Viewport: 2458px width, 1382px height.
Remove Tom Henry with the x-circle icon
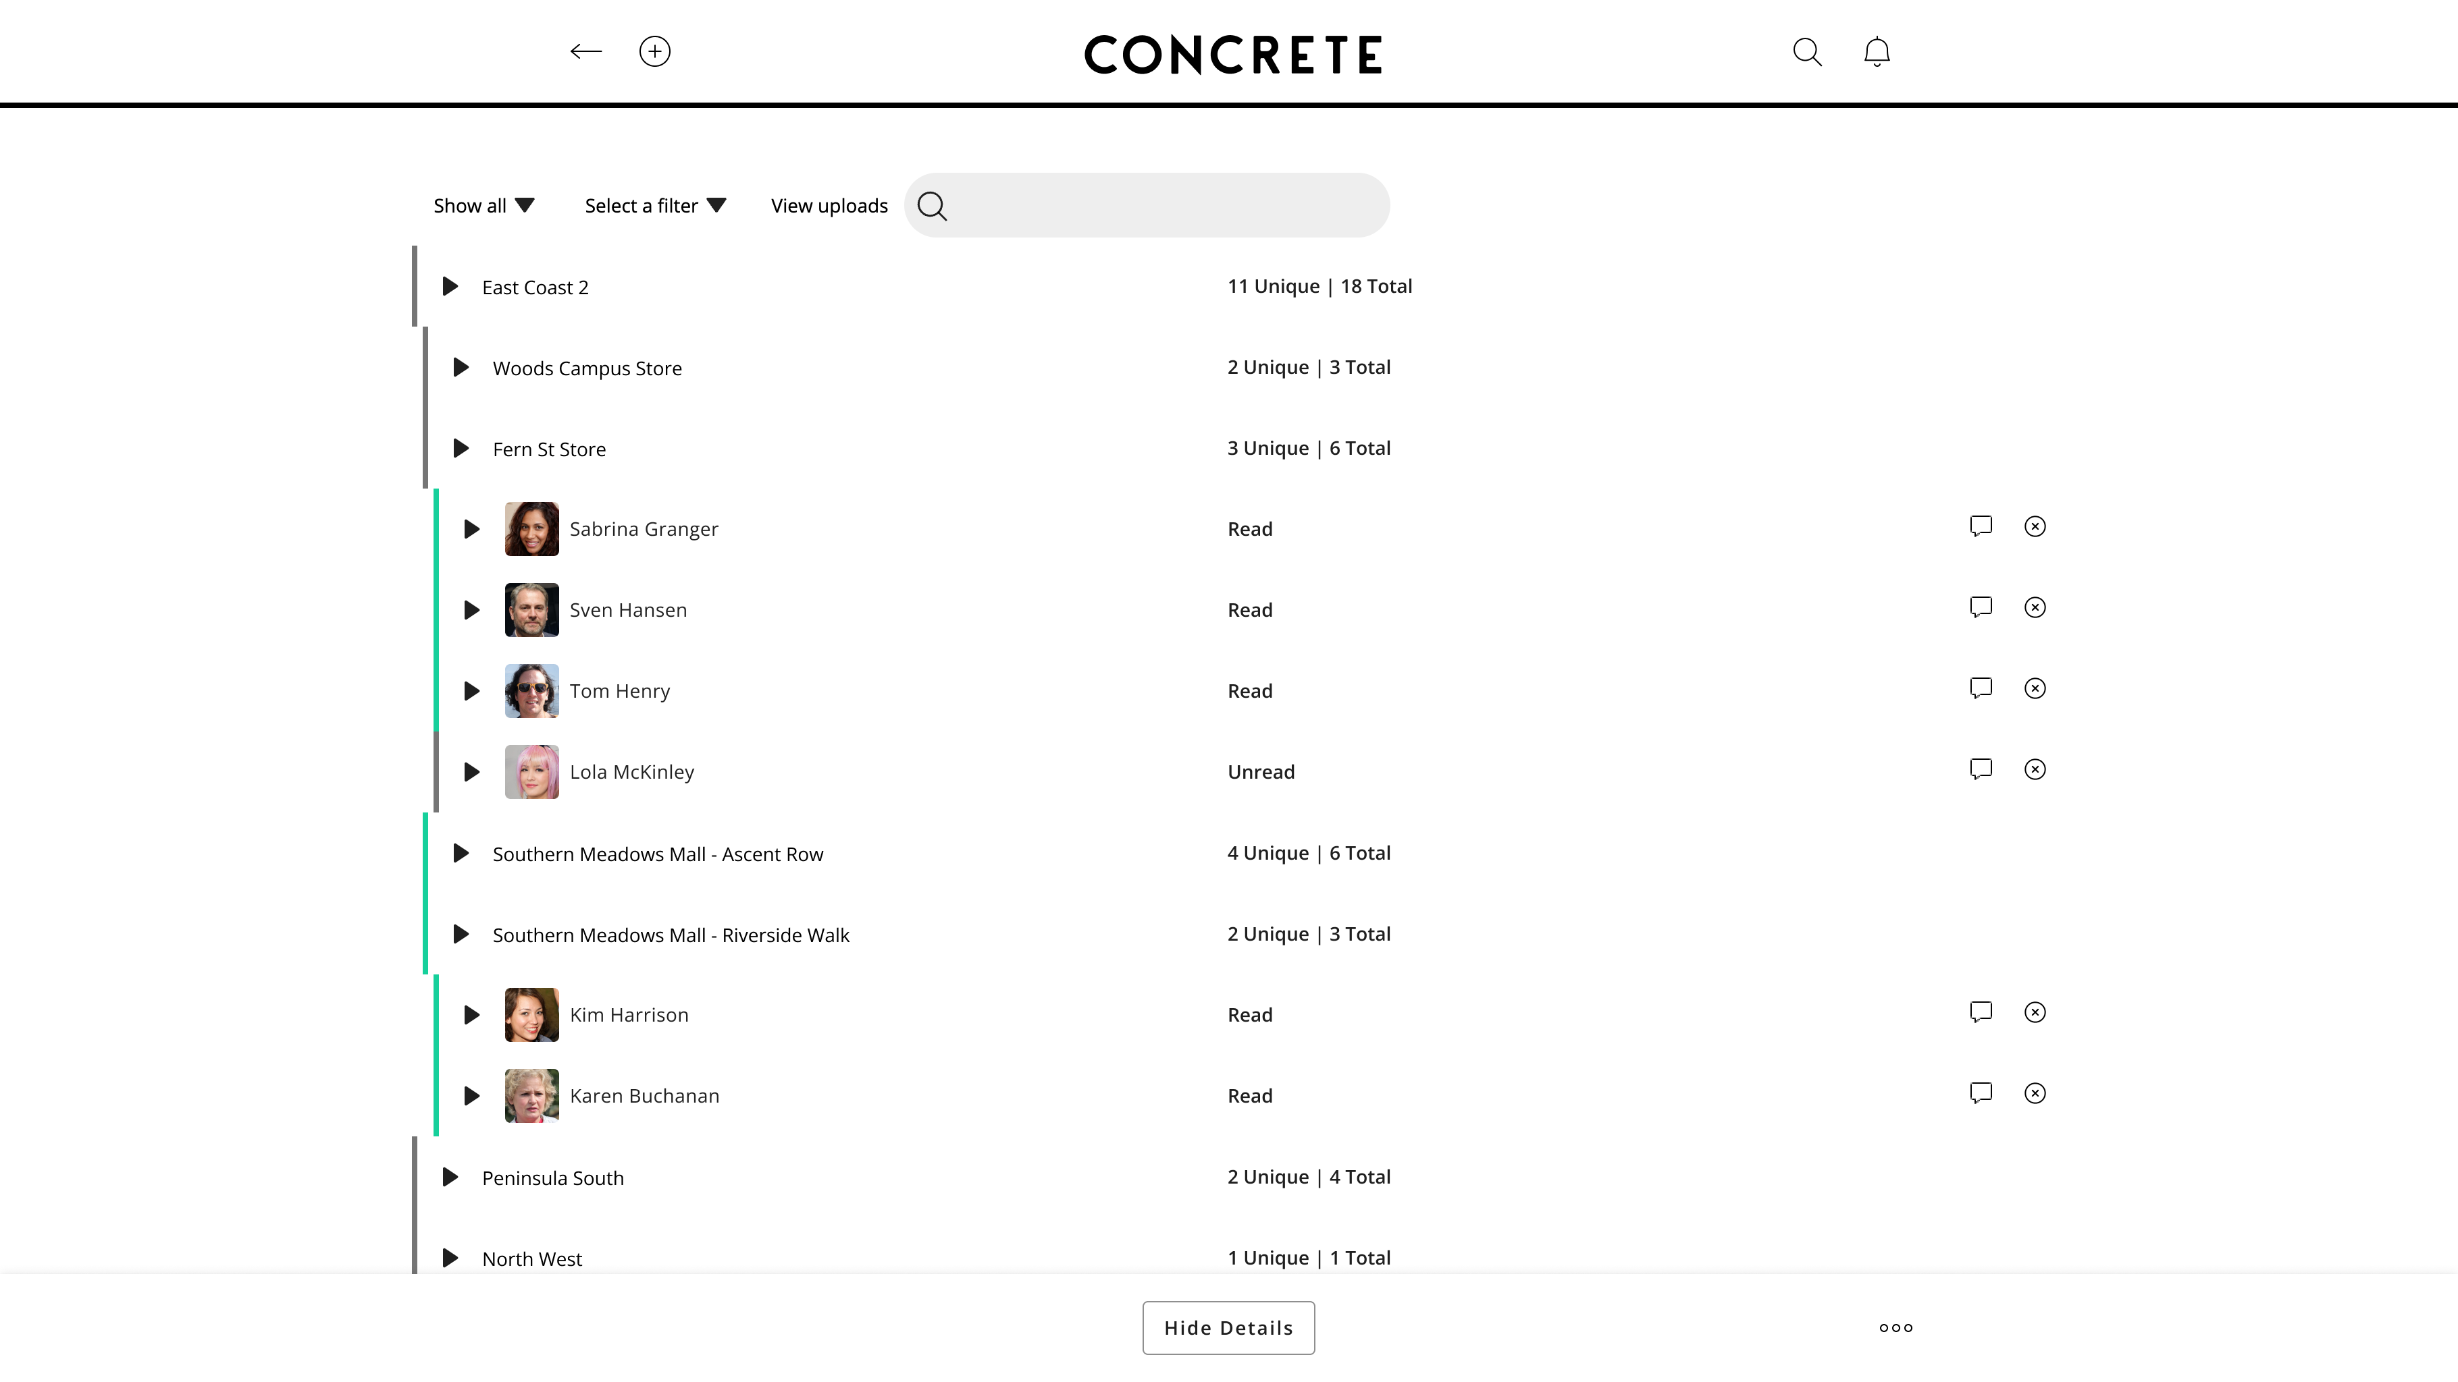tap(2035, 688)
